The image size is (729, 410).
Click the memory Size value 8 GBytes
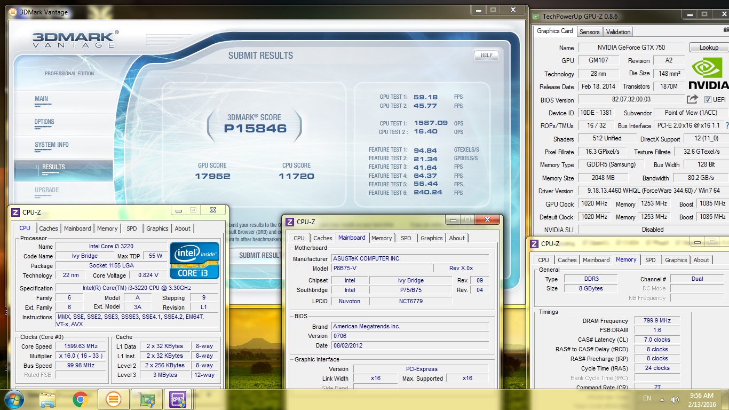click(x=590, y=288)
